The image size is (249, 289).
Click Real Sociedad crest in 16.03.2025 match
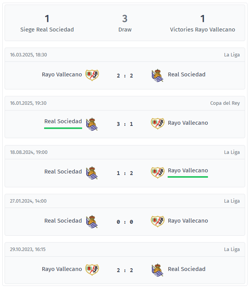tap(157, 75)
